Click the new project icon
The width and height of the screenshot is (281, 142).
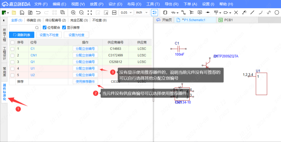(x=4, y=13)
